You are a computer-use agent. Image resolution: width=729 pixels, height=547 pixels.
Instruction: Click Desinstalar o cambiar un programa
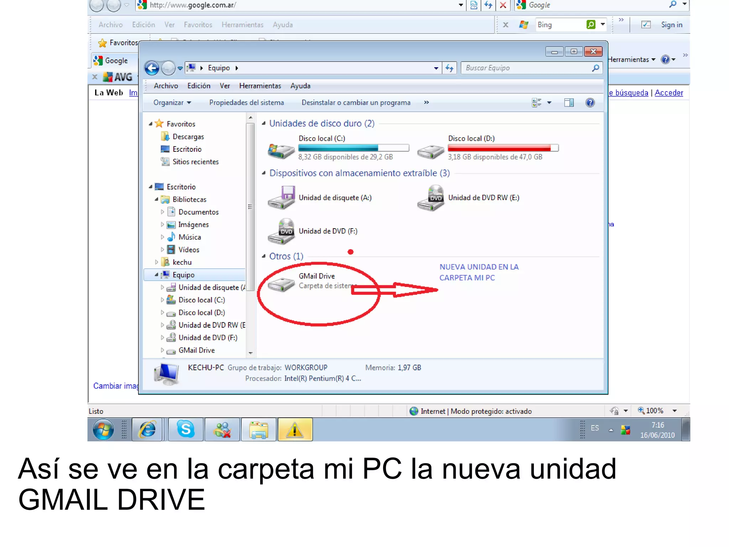356,103
